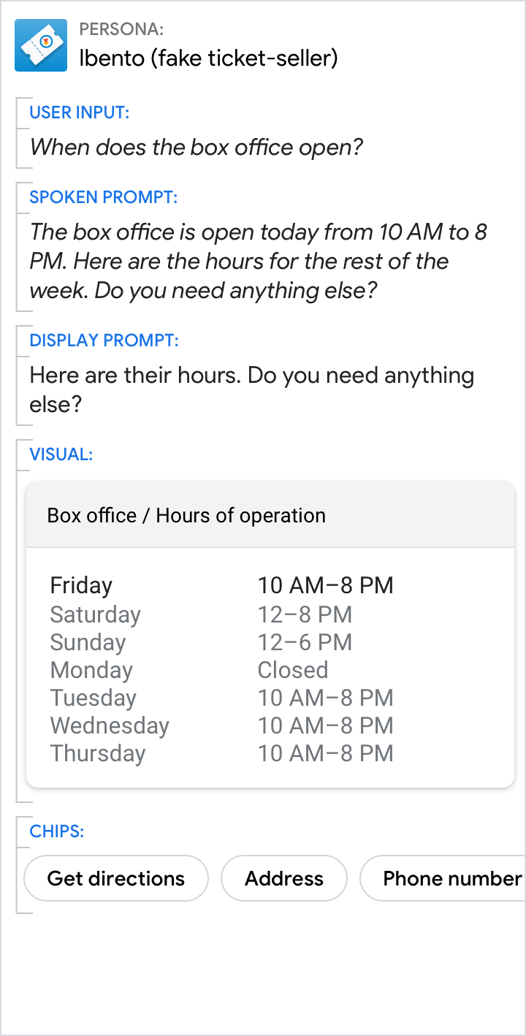Tap the Get directions chip
This screenshot has height=1036, width=526.
click(116, 878)
